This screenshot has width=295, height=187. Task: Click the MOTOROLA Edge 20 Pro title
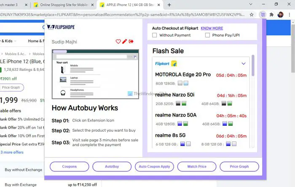coord(183,75)
